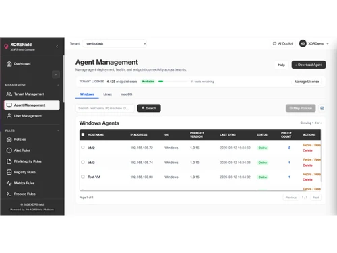Screen dimensions: 337x253
Task: Open Tenant Management in sidebar
Action: [x=32, y=94]
